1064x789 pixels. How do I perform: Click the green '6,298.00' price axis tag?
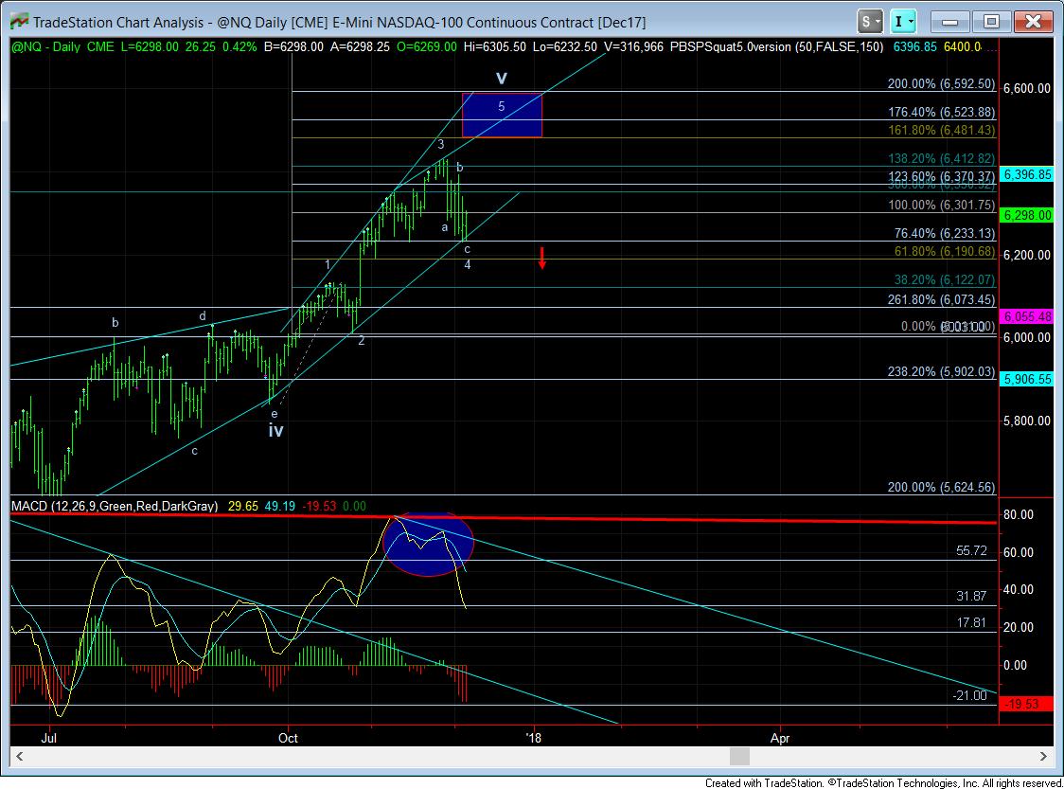(1027, 215)
